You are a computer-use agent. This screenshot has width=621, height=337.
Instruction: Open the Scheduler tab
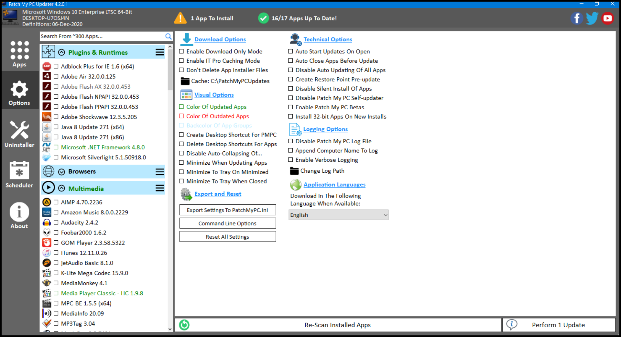19,175
